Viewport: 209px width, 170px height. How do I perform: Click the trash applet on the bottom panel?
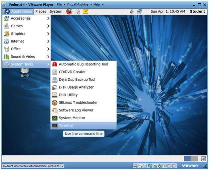[x=203, y=159]
